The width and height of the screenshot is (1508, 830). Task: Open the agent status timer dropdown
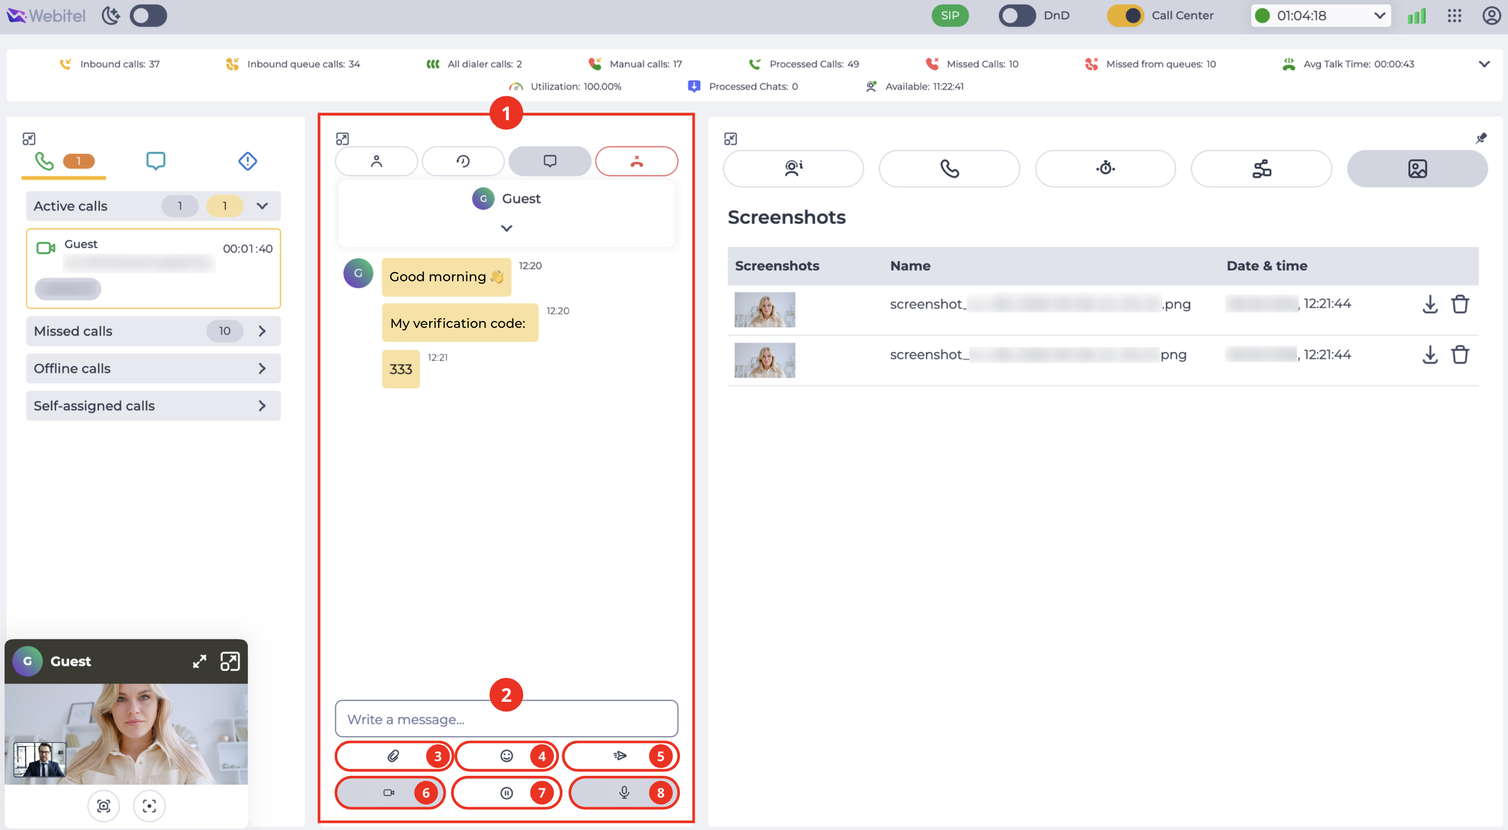pos(1321,16)
